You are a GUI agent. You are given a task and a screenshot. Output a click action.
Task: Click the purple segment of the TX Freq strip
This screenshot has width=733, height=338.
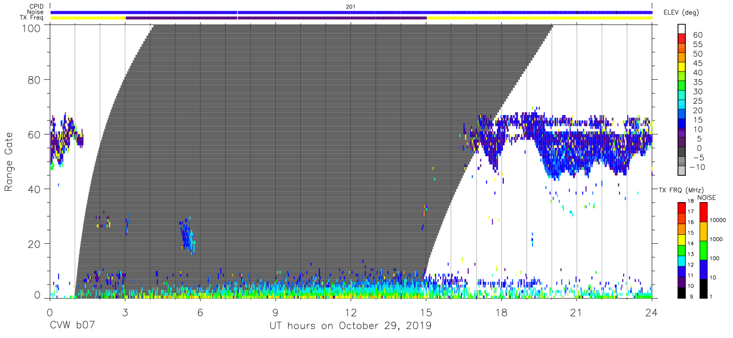[x=276, y=18]
